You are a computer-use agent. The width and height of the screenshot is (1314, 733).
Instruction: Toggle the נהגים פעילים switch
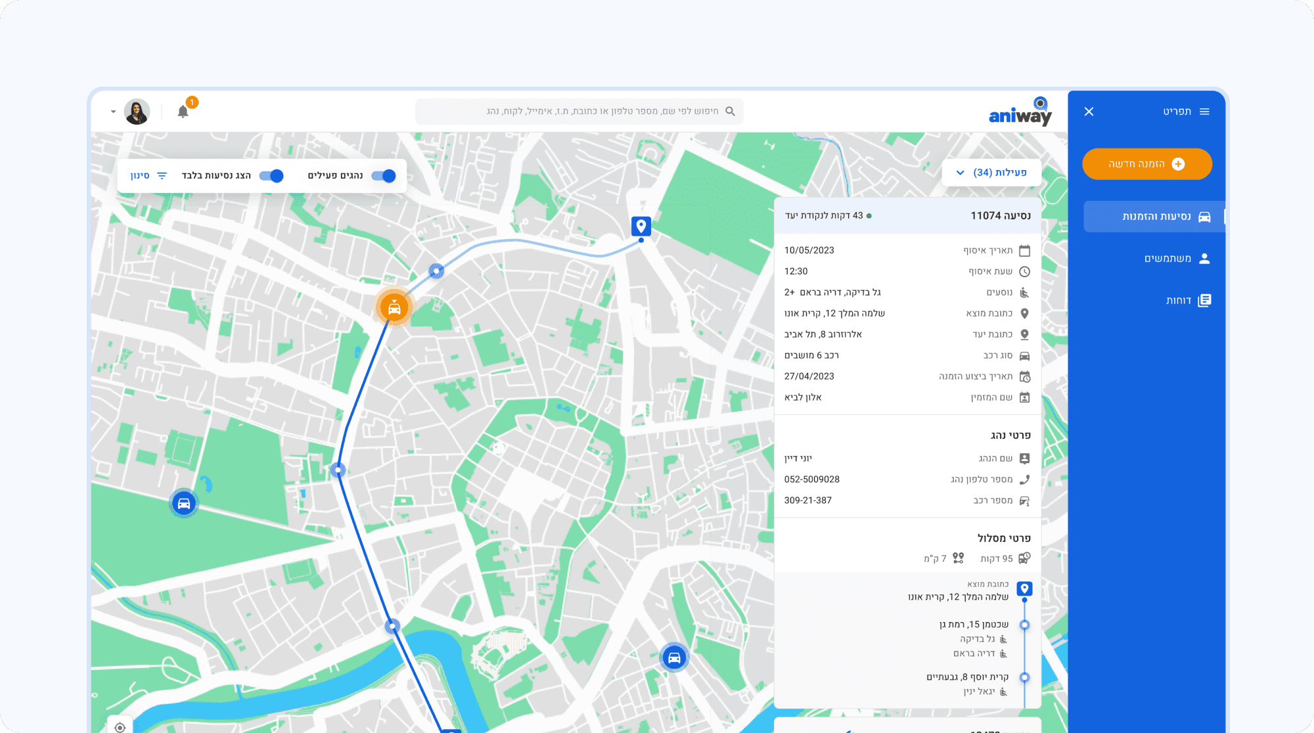[x=384, y=176]
